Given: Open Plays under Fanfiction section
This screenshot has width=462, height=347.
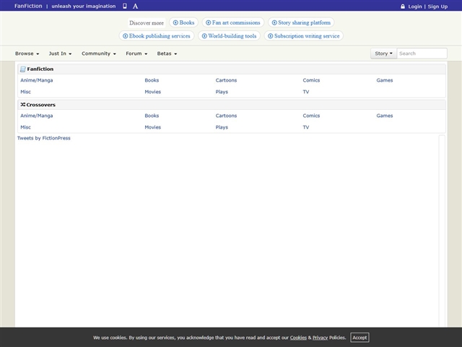Looking at the screenshot, I should (x=222, y=92).
